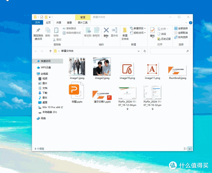212x173 pixels.
Task: Click Copy path (复制路径) button
Action: pyautogui.click(x=69, y=28)
